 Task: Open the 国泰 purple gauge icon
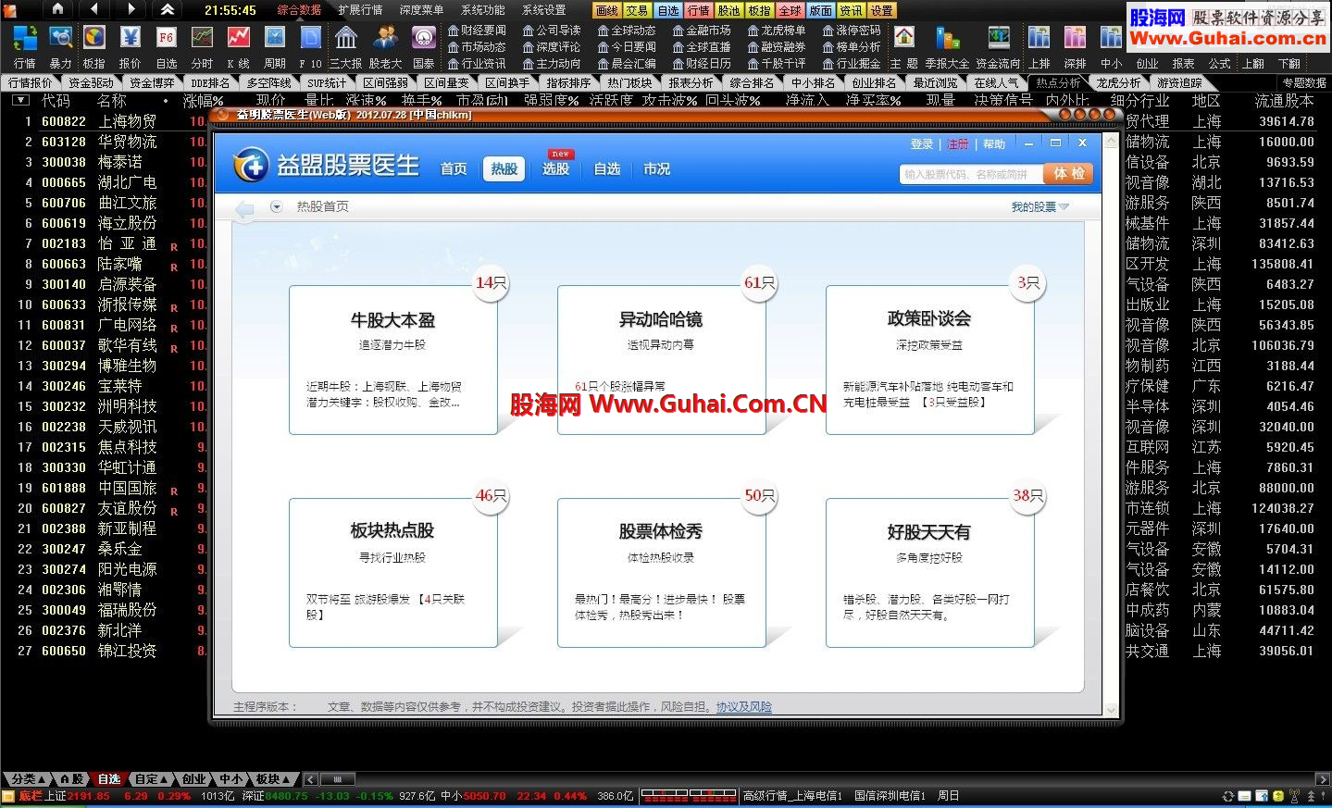coord(424,38)
